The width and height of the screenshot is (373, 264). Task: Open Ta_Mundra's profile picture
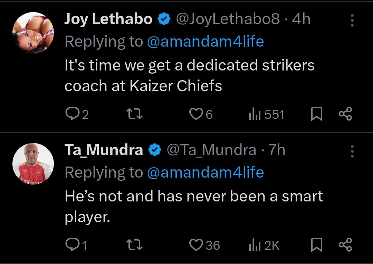[33, 163]
